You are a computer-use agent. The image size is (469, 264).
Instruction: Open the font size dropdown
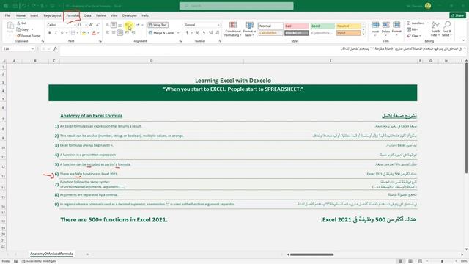pos(86,25)
